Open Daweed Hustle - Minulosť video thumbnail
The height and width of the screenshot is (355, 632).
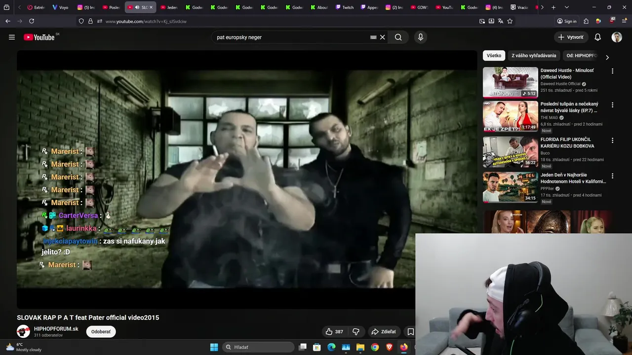click(510, 82)
